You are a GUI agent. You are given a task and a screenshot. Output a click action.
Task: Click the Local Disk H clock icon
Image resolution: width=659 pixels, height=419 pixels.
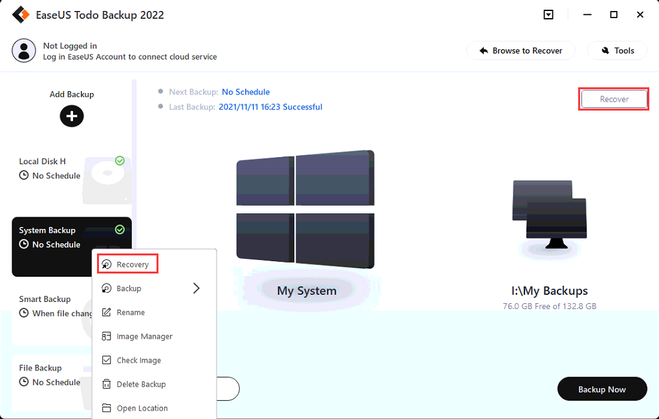click(24, 175)
